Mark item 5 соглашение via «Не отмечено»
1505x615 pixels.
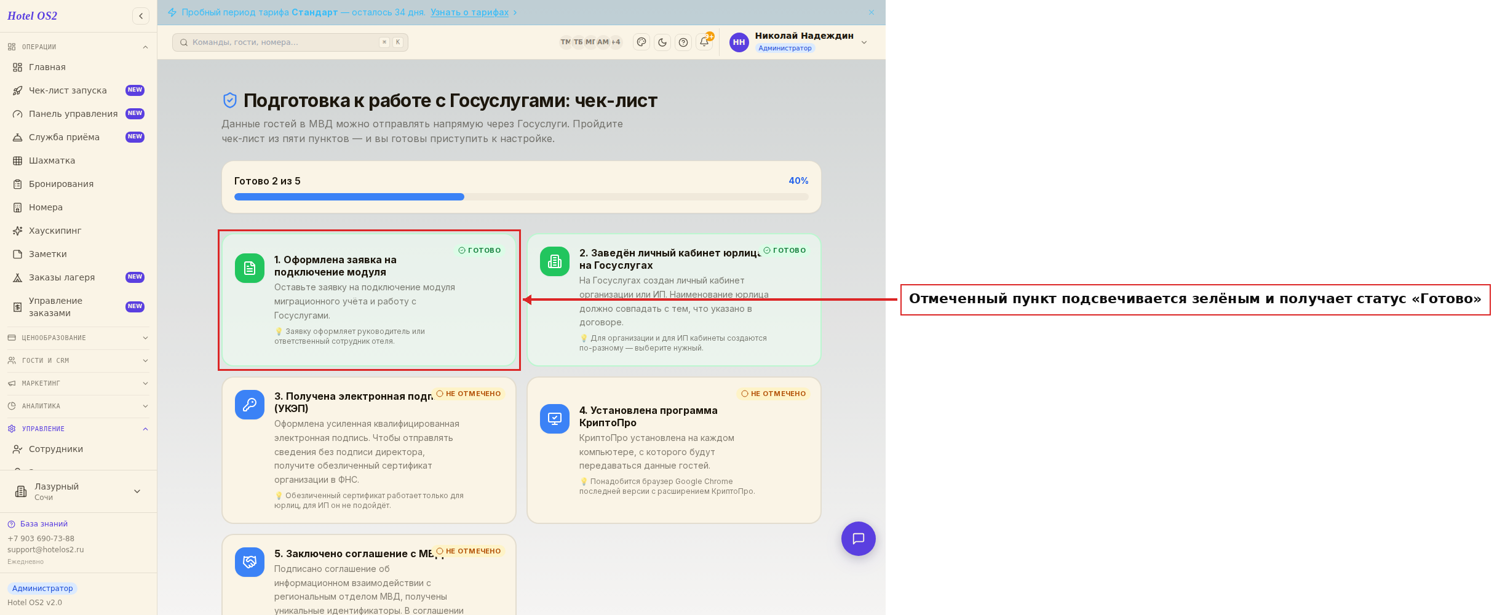click(469, 551)
